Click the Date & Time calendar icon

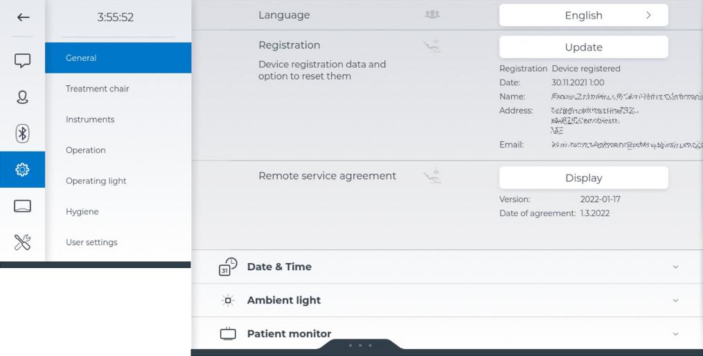(228, 267)
